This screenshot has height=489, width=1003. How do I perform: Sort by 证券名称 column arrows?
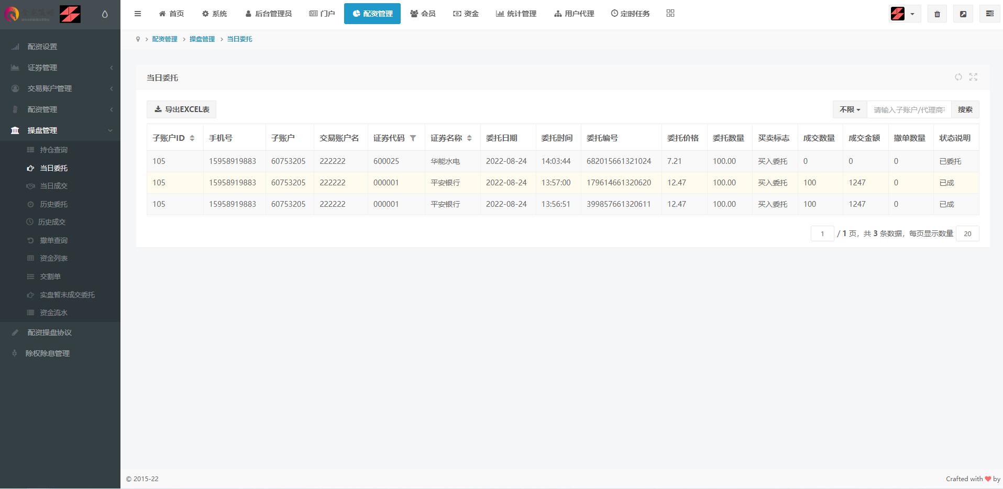click(x=469, y=138)
